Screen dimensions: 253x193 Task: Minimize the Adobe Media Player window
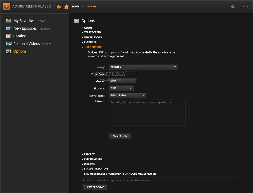point(241,7)
